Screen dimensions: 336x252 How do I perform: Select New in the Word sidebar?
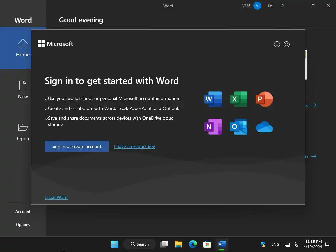23,90
